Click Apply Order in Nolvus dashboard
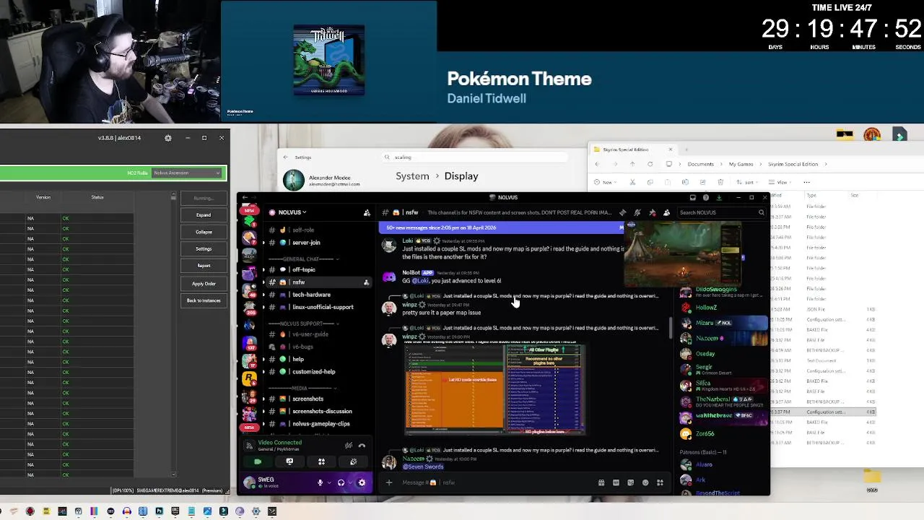The width and height of the screenshot is (924, 520). coord(204,284)
